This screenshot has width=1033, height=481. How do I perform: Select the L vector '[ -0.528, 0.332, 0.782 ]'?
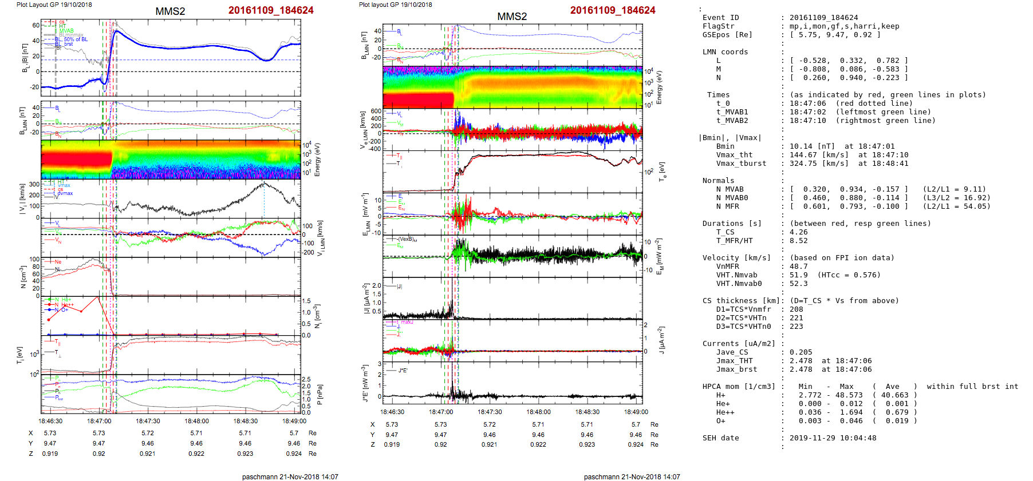[x=849, y=61]
